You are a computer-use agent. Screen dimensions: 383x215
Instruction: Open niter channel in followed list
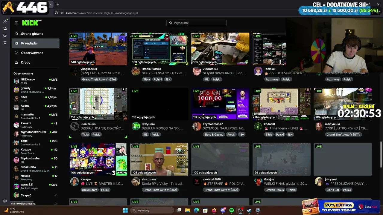[x=35, y=99]
